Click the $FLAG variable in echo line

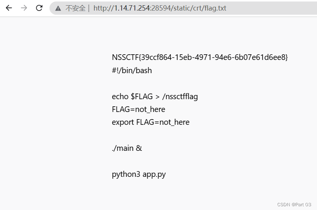click(x=142, y=97)
